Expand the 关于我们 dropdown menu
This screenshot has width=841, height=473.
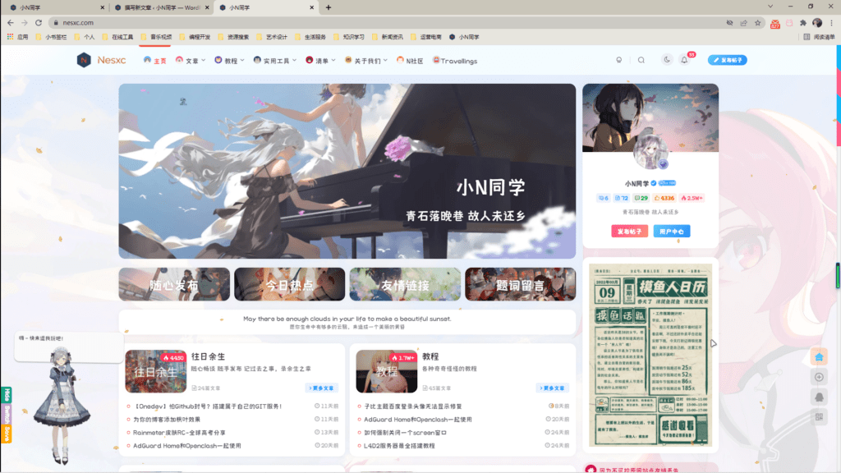click(x=366, y=61)
